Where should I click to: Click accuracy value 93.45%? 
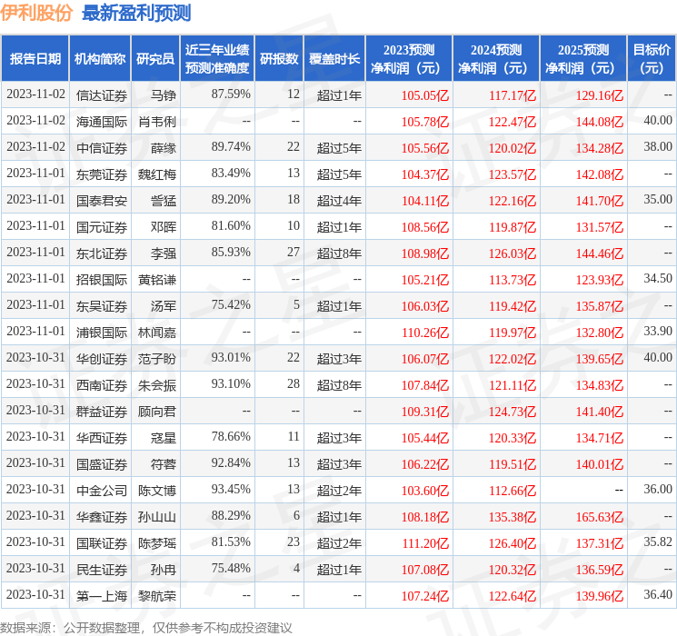(231, 489)
